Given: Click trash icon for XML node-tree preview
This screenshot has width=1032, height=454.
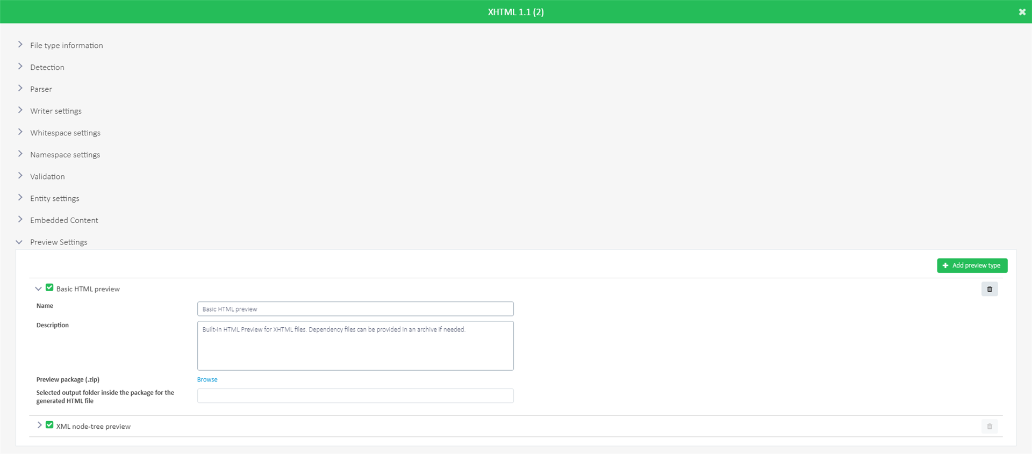Looking at the screenshot, I should [x=989, y=427].
